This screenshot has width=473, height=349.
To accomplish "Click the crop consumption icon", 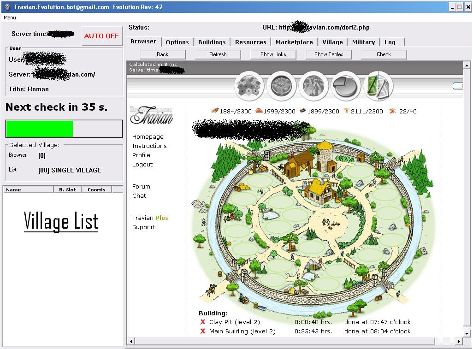I will pos(392,111).
